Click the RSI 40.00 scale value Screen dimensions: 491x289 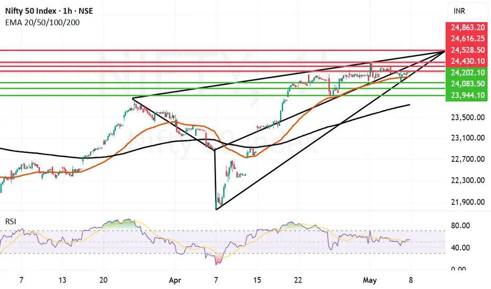pyautogui.click(x=460, y=248)
